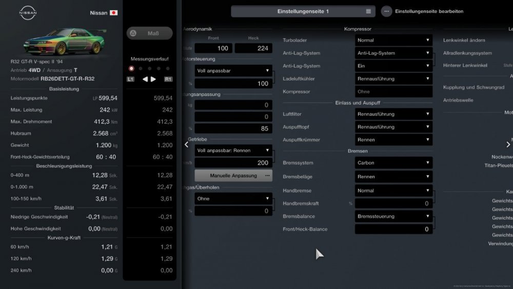Image resolution: width=513 pixels, height=289 pixels.
Task: Select the second measurement history dot
Action: pyautogui.click(x=141, y=68)
